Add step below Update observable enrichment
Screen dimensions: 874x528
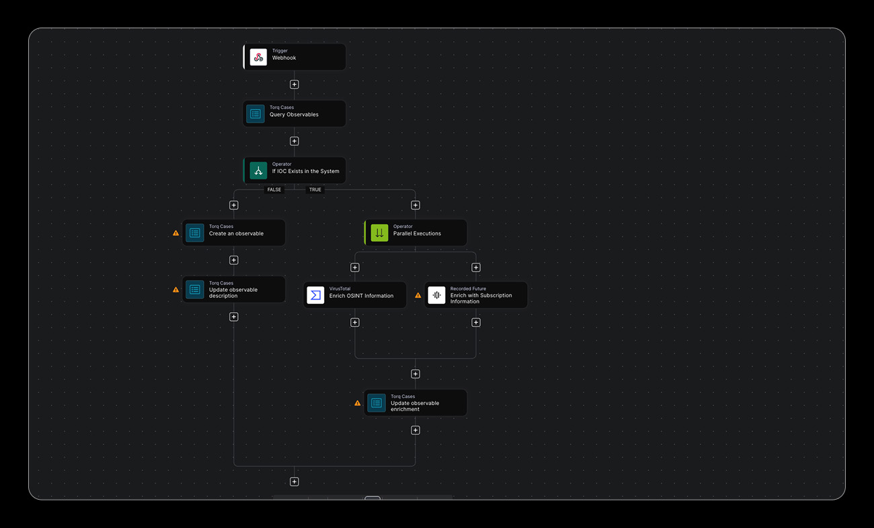coord(415,430)
